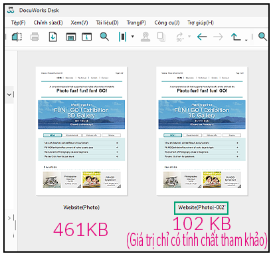
Task: Click the Website(Photo) file name label
Action: [81, 207]
